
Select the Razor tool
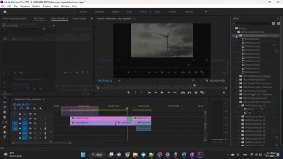tap(5, 117)
